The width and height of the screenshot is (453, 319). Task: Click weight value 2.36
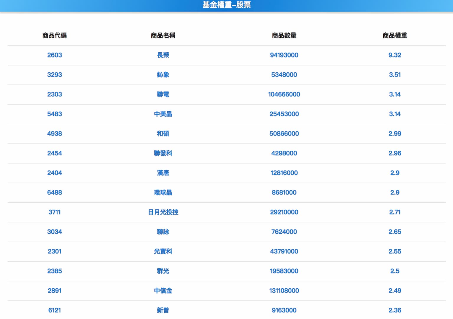coord(395,310)
